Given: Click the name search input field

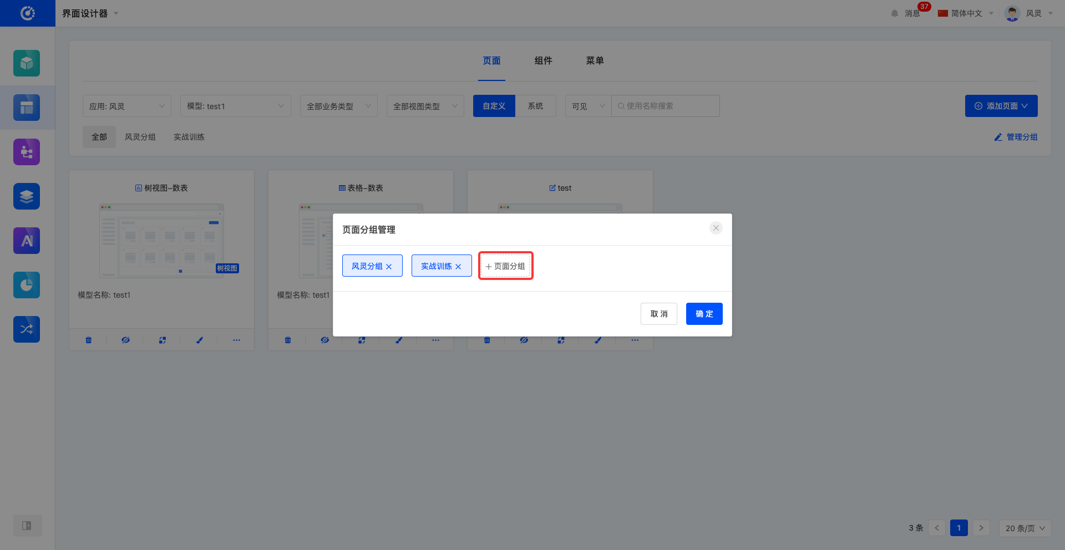Looking at the screenshot, I should [x=668, y=106].
